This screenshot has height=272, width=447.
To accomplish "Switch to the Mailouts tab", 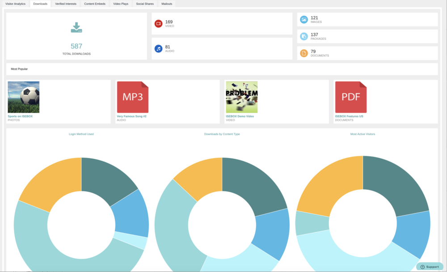I will click(167, 4).
